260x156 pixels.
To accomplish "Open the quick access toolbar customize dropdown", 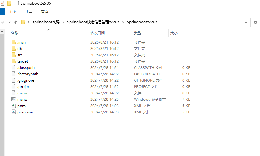I will (15, 3).
